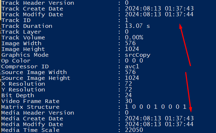Click the Image Width value 576

point(130,43)
